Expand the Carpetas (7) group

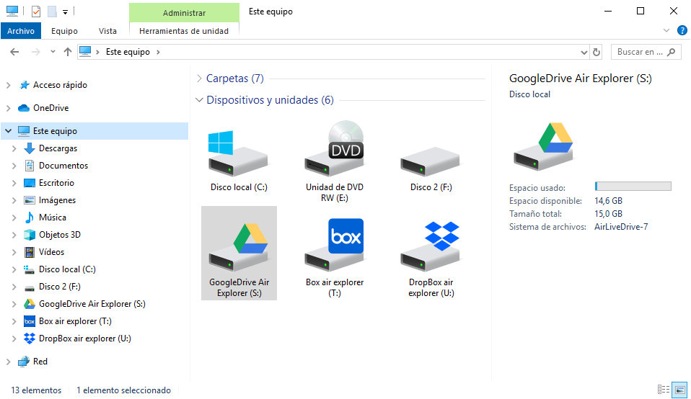pyautogui.click(x=199, y=79)
